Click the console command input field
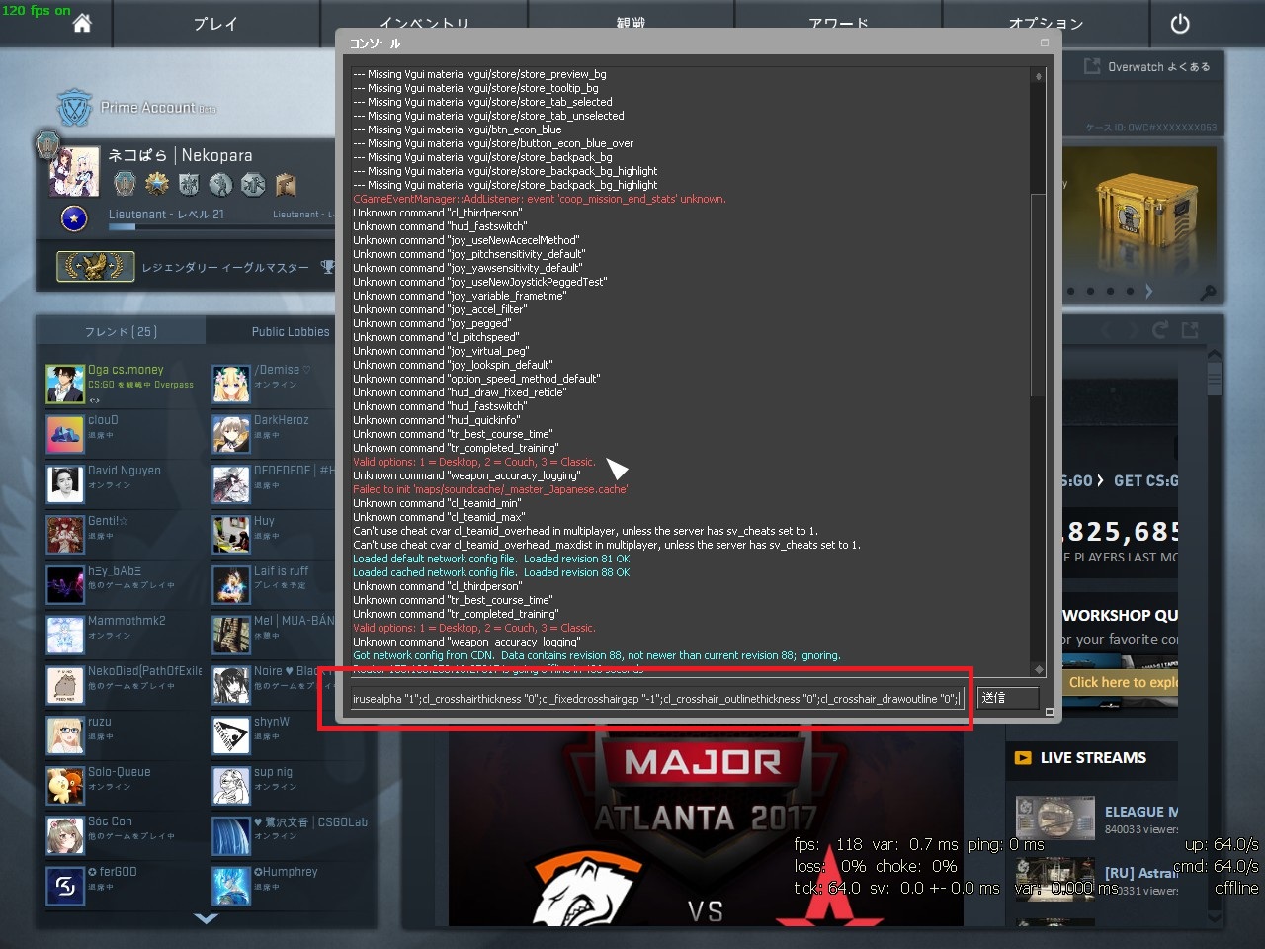The height and width of the screenshot is (949, 1265). click(657, 699)
